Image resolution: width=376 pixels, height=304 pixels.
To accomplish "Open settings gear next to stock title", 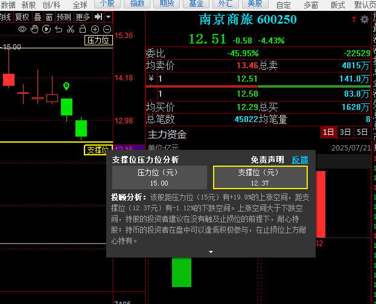I will 365,19.
